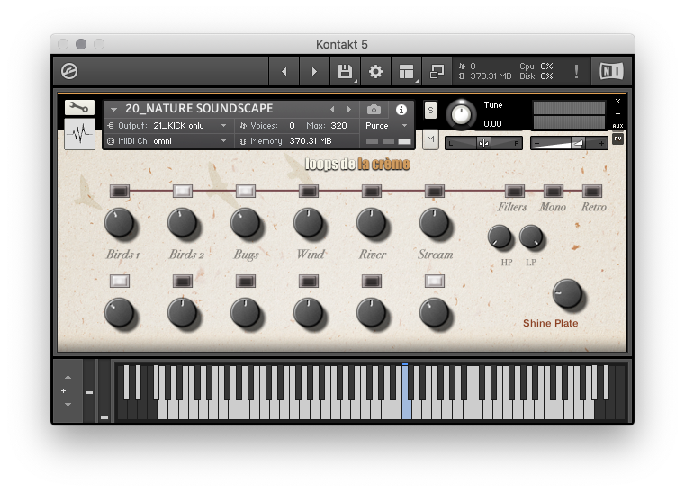Image resolution: width=685 pixels, height=492 pixels.
Task: Open the Purge dropdown menu
Action: tap(386, 126)
